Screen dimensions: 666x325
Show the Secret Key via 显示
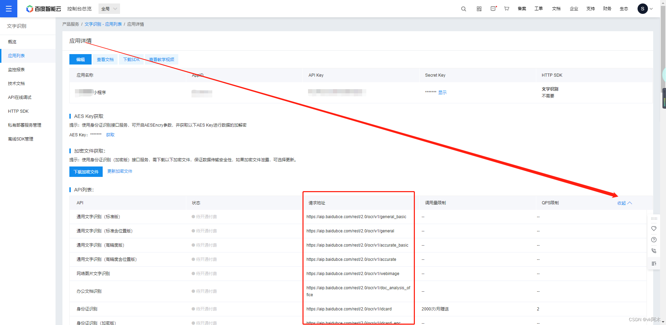coord(442,93)
